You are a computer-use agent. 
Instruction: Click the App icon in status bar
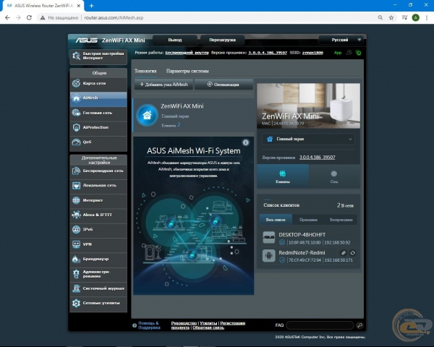pyautogui.click(x=338, y=53)
